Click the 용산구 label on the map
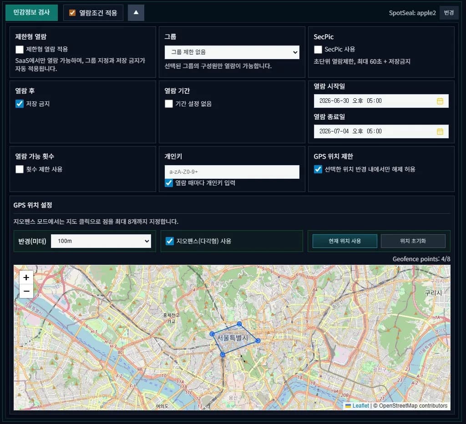The image size is (466, 424). 235,398
